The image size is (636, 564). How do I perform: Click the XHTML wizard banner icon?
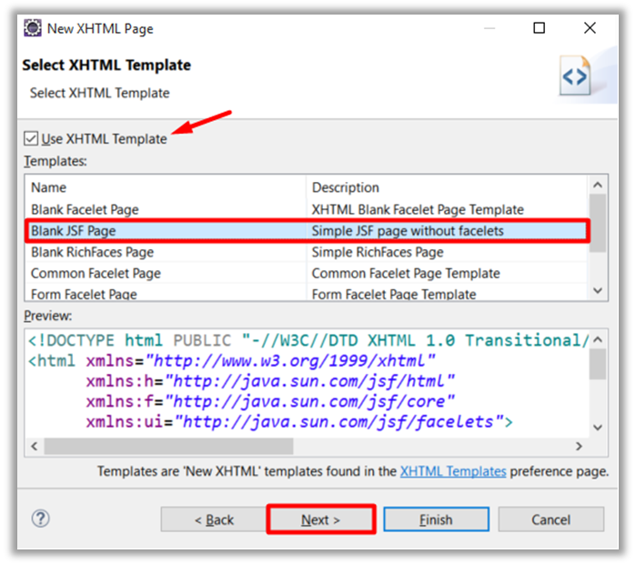click(x=575, y=78)
